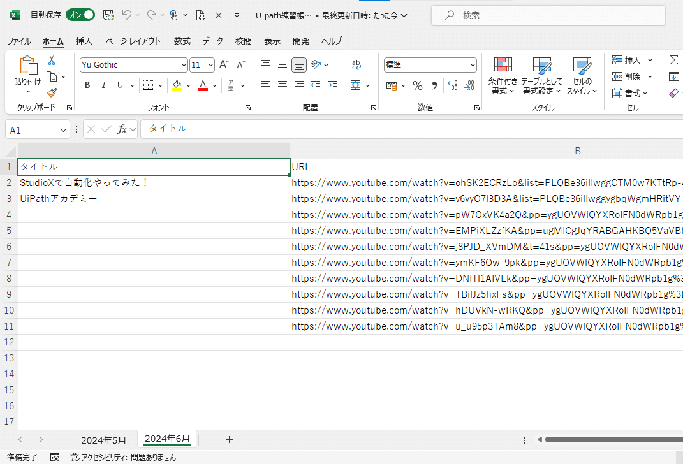Open the Yu Gothic font name dropdown
Viewport: 683px width, 464px height.
click(x=184, y=65)
